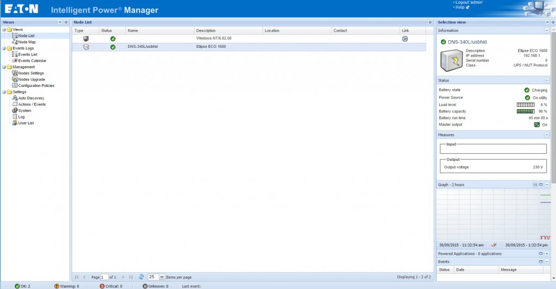
Task: Open Auto Discovery settings
Action: pyautogui.click(x=31, y=98)
